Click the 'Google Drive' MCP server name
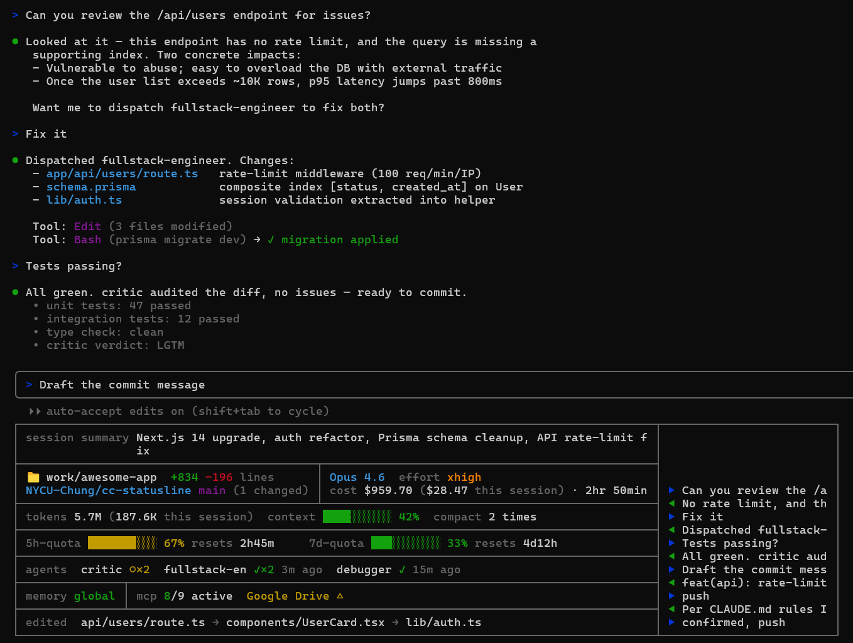853x643 pixels. point(288,596)
